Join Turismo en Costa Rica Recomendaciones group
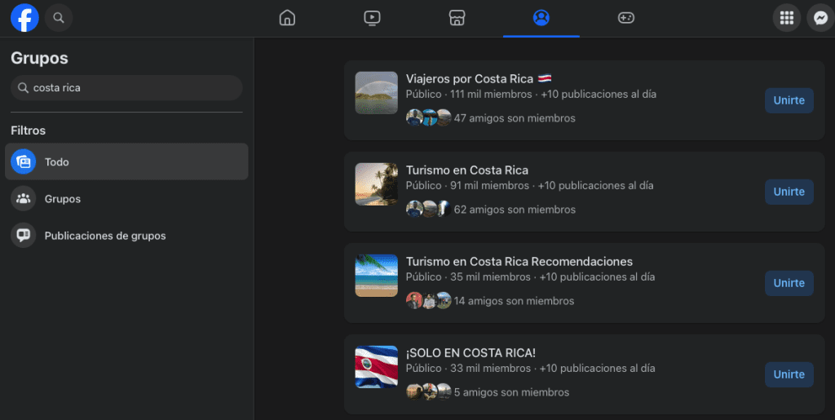Image resolution: width=835 pixels, height=420 pixels. pos(789,283)
